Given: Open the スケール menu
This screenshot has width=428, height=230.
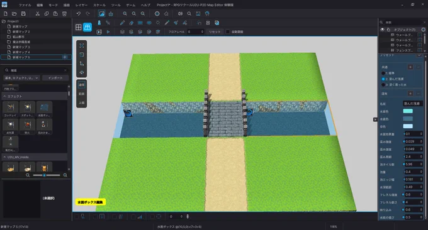Looking at the screenshot, I should [x=99, y=5].
